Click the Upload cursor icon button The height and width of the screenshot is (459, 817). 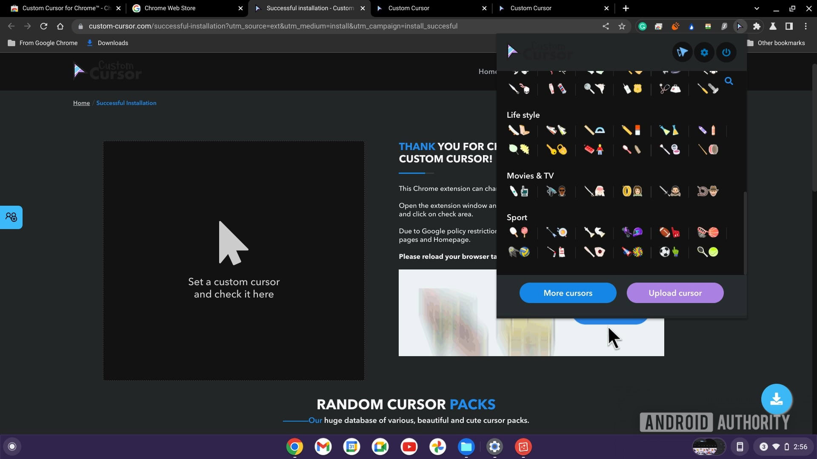[675, 292]
